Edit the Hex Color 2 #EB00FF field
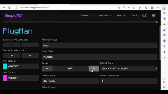Screen dimensions: 168x94 (x=23, y=78)
